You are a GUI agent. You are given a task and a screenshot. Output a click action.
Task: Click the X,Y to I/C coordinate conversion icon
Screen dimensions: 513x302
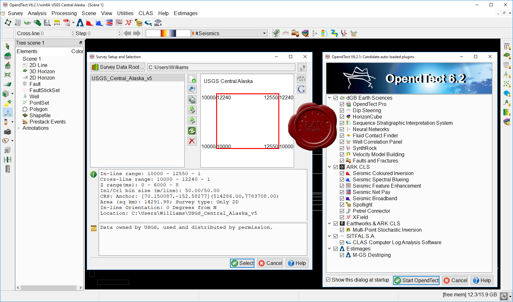[x=302, y=79]
